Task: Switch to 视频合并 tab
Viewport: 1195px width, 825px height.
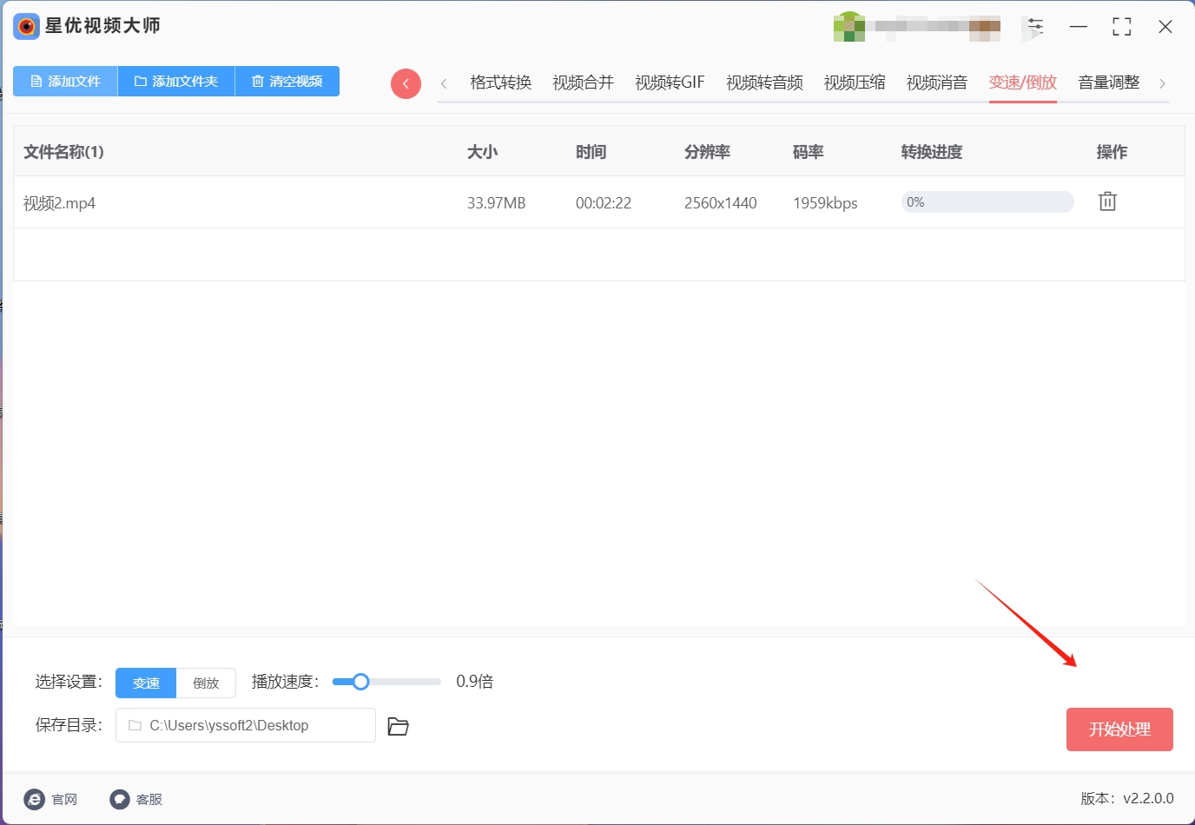Action: coord(583,82)
